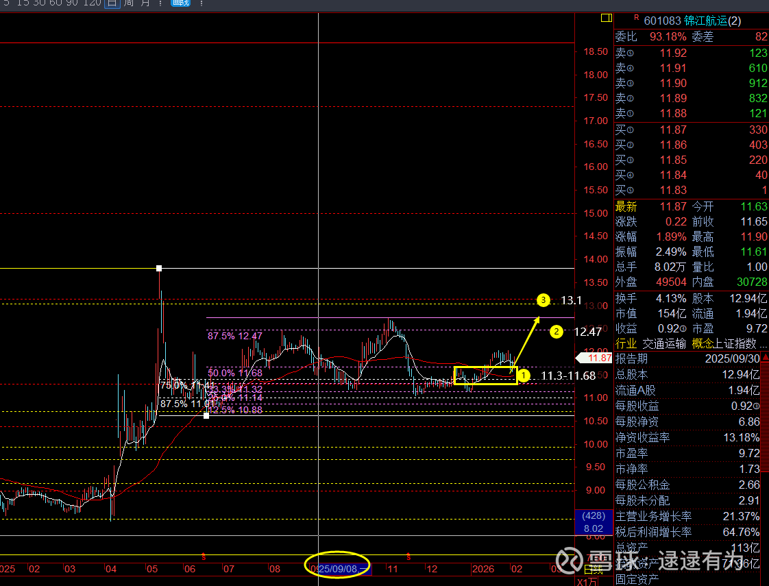
Task: Open options menu right of 画线
Action: coord(201,3)
